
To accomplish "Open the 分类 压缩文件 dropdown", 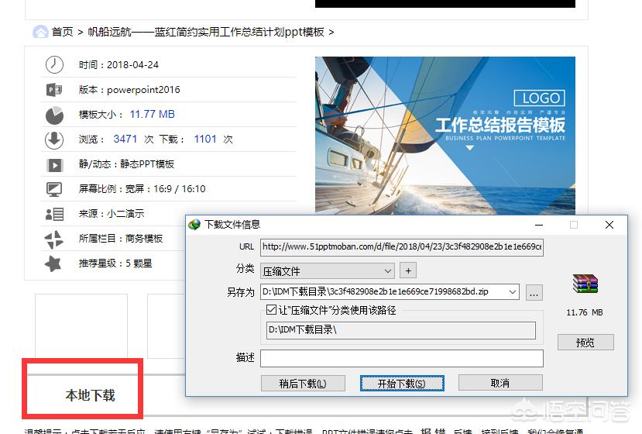I will tap(328, 271).
